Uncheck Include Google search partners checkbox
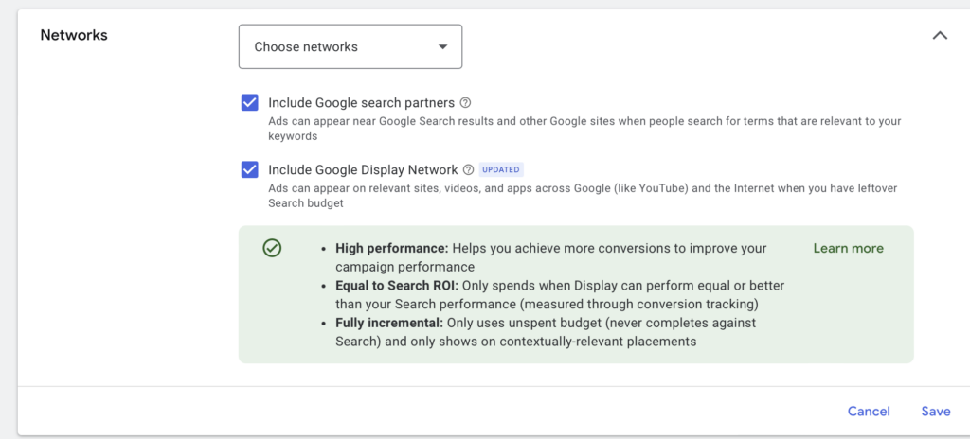The width and height of the screenshot is (970, 439). point(250,102)
